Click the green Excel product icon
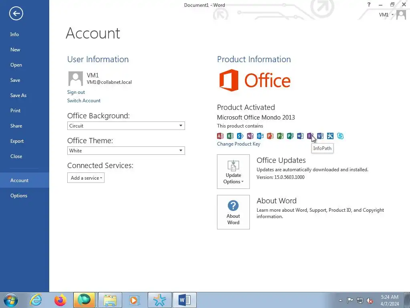 tap(230, 136)
